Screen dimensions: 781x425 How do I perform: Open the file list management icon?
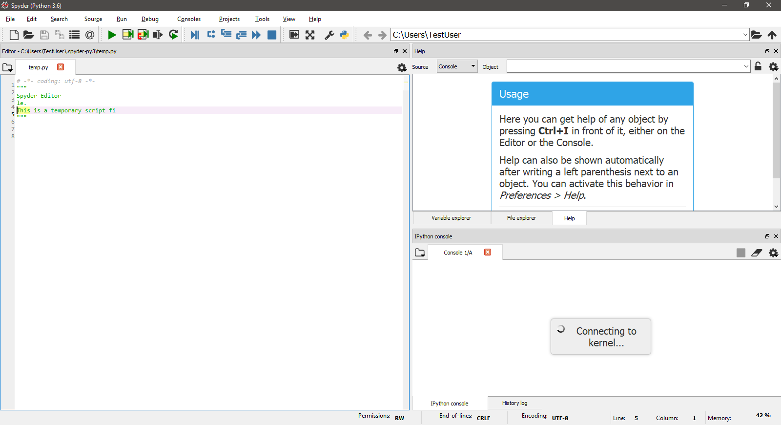click(75, 35)
